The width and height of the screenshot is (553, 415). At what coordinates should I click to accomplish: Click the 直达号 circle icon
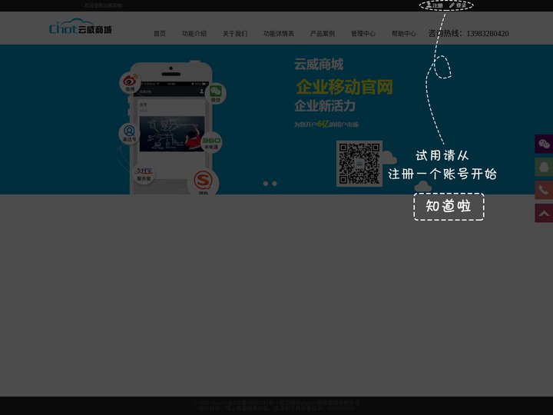129,134
